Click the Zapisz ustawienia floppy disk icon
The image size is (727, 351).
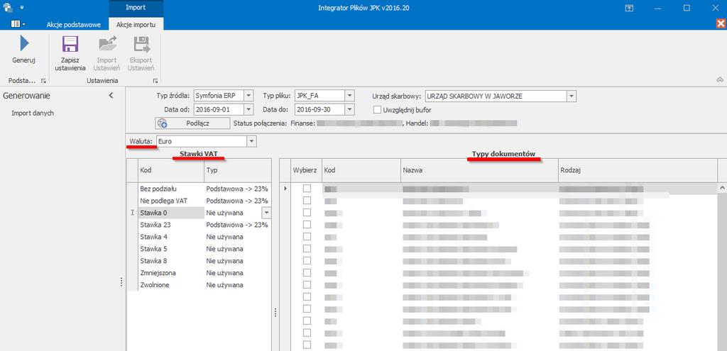70,44
